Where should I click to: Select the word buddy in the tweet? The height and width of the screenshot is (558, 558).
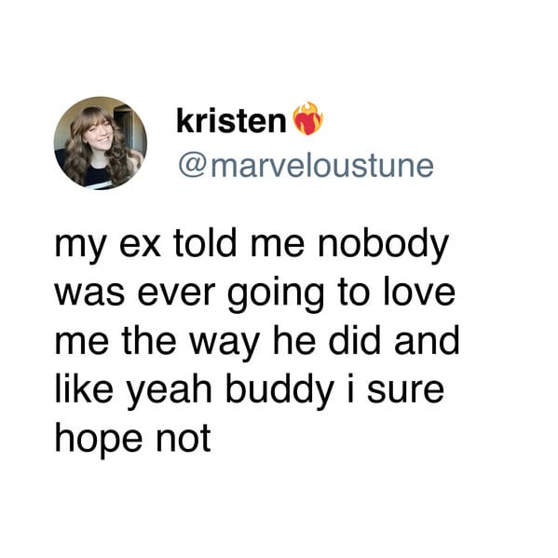279,391
